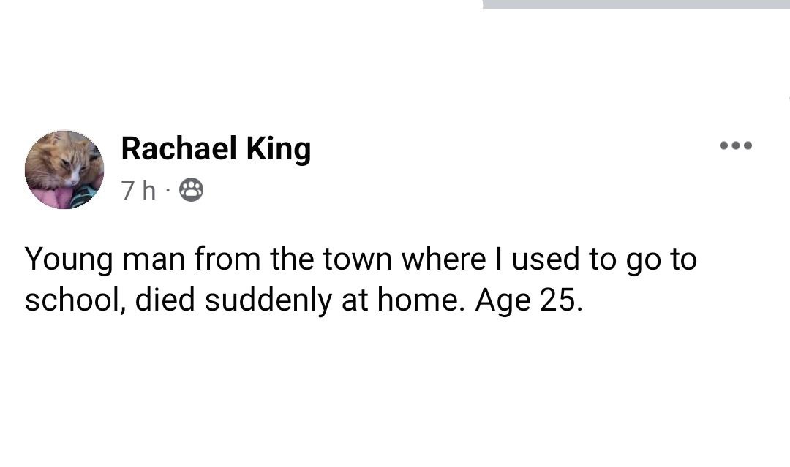Expand the post's overflow menu dots
The height and width of the screenshot is (467, 790).
coord(735,146)
